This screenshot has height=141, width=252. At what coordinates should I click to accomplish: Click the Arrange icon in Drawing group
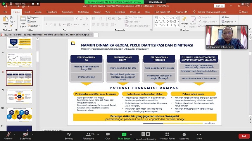click(184, 20)
